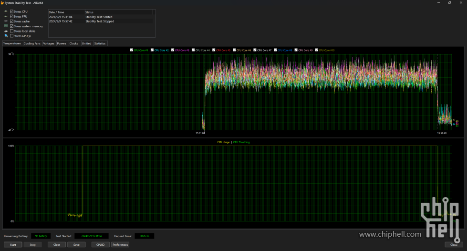This screenshot has height=251, width=467.
Task: Switch to the Clocks tab
Action: tap(74, 43)
